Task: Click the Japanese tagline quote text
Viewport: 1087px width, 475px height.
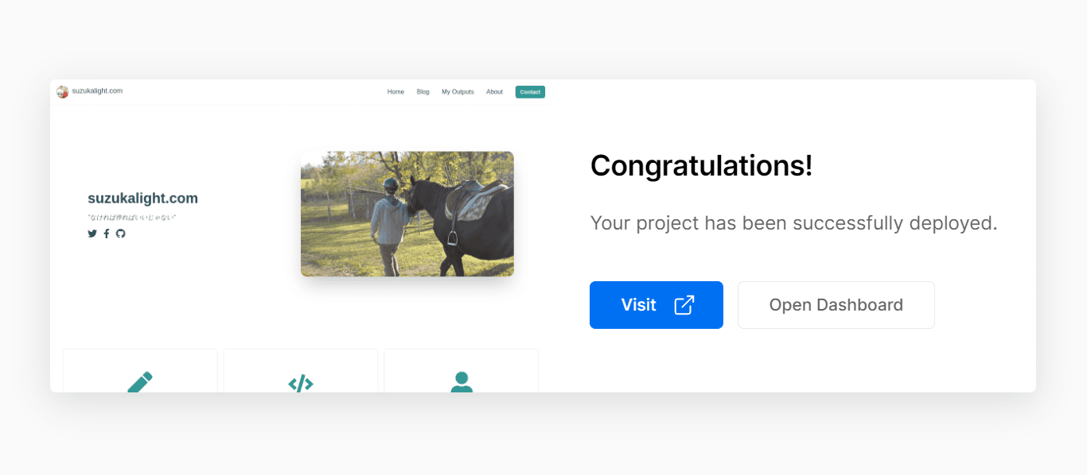Action: [131, 217]
